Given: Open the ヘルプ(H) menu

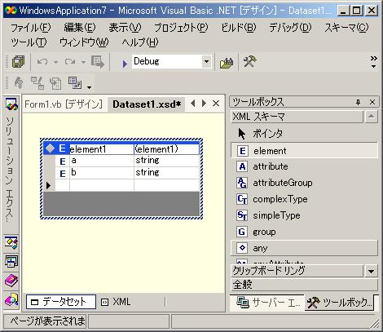Looking at the screenshot, I should pyautogui.click(x=140, y=42).
